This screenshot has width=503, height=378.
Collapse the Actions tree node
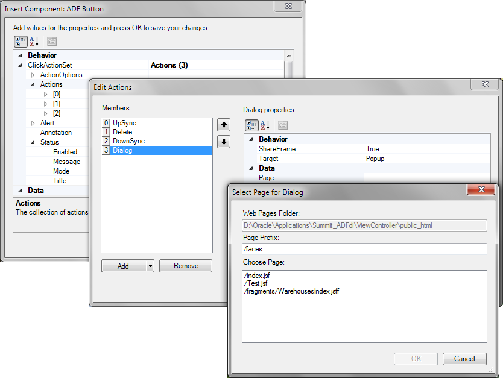point(34,84)
